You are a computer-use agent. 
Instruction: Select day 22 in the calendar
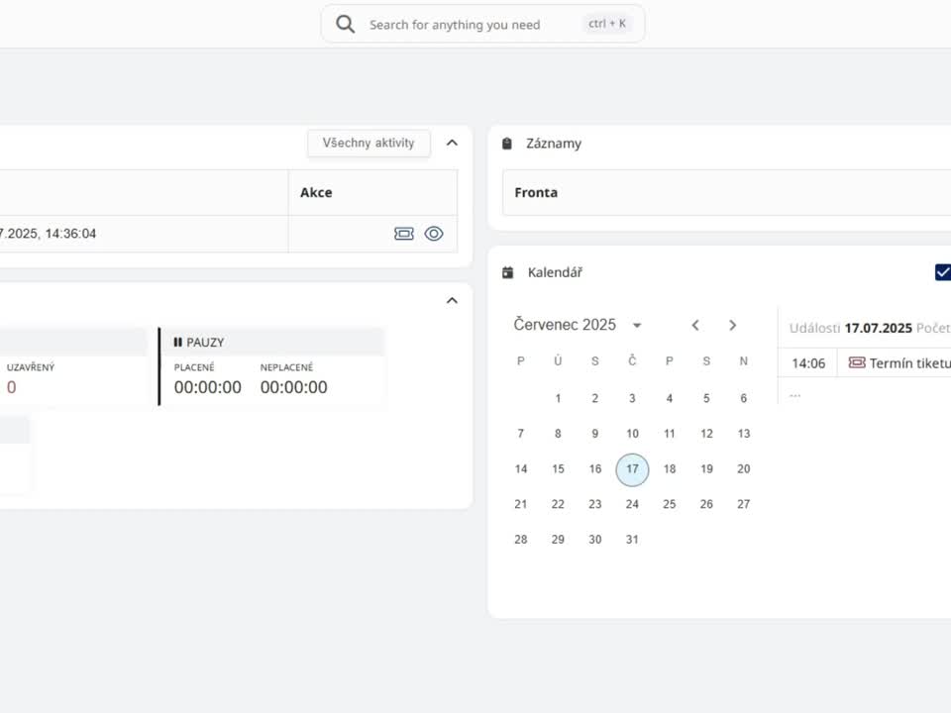(558, 504)
